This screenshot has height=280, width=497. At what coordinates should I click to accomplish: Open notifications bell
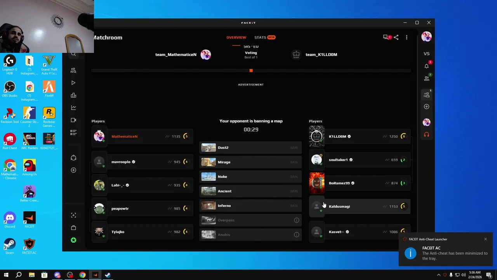[x=426, y=66]
